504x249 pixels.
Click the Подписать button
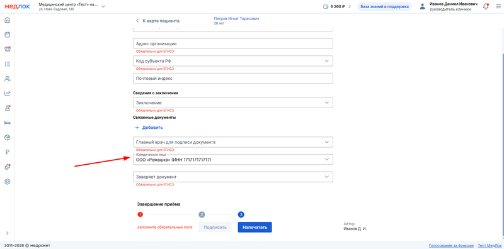(x=215, y=227)
